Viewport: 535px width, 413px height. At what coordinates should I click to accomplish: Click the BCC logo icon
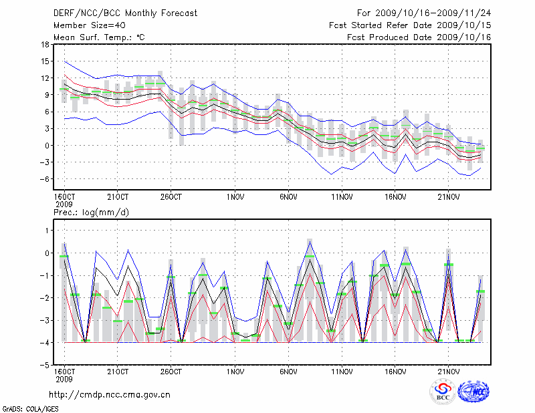click(x=442, y=392)
